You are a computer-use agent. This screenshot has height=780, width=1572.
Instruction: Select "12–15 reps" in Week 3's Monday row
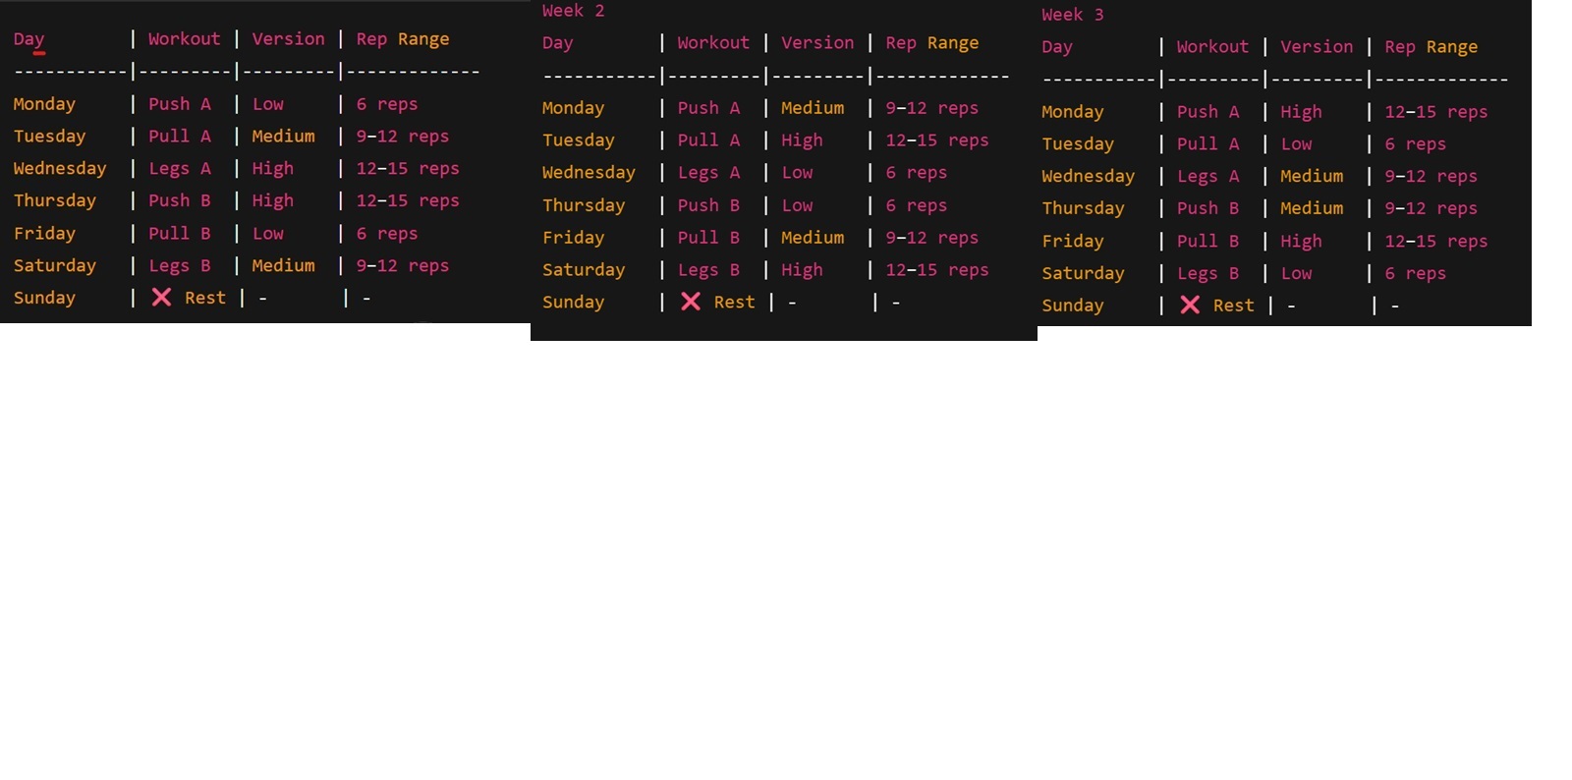pyautogui.click(x=1435, y=112)
